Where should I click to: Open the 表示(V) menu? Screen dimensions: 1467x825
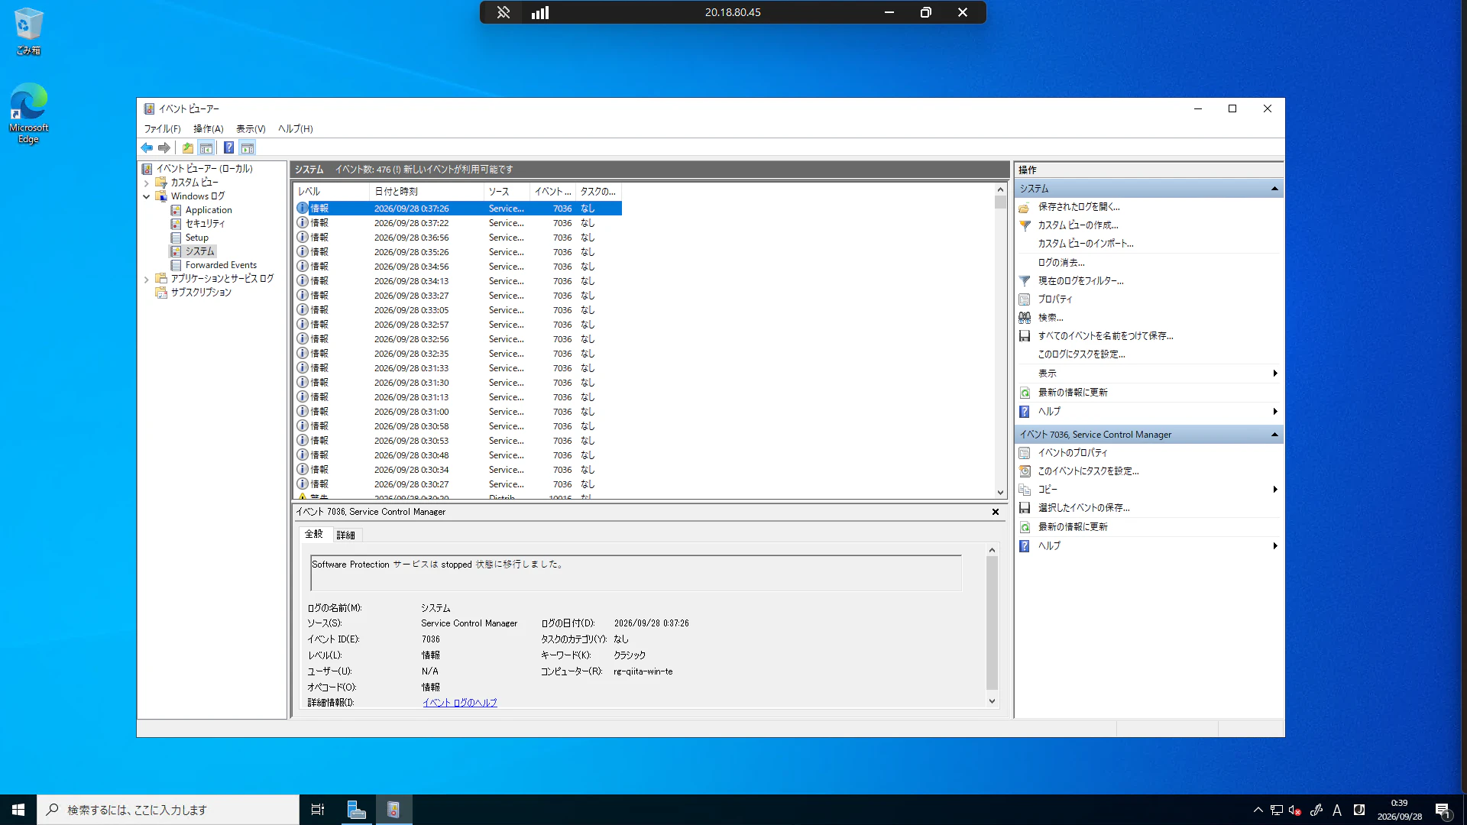point(251,129)
